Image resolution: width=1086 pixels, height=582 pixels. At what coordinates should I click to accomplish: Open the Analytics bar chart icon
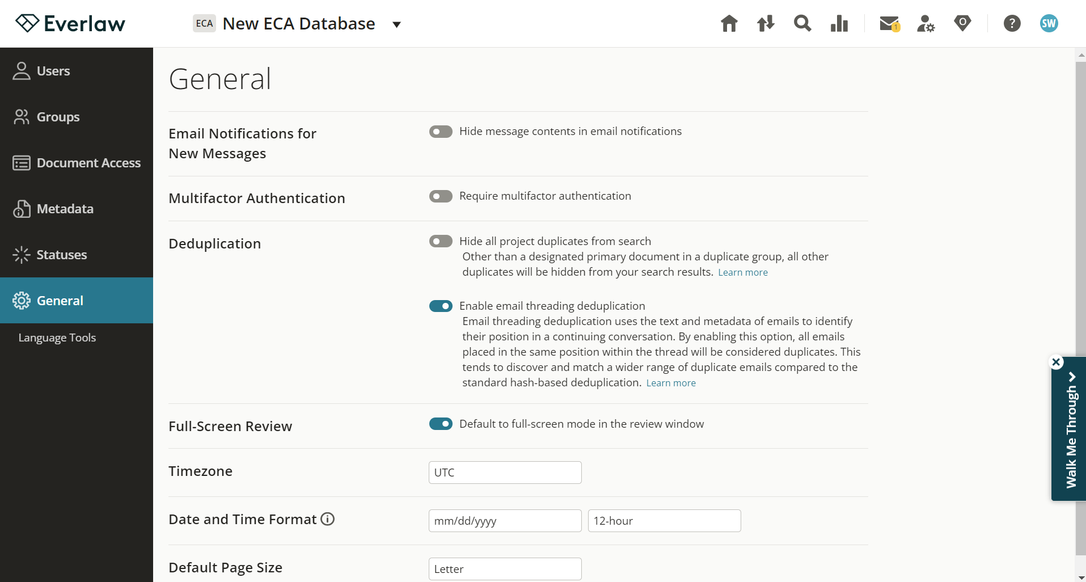tap(839, 23)
